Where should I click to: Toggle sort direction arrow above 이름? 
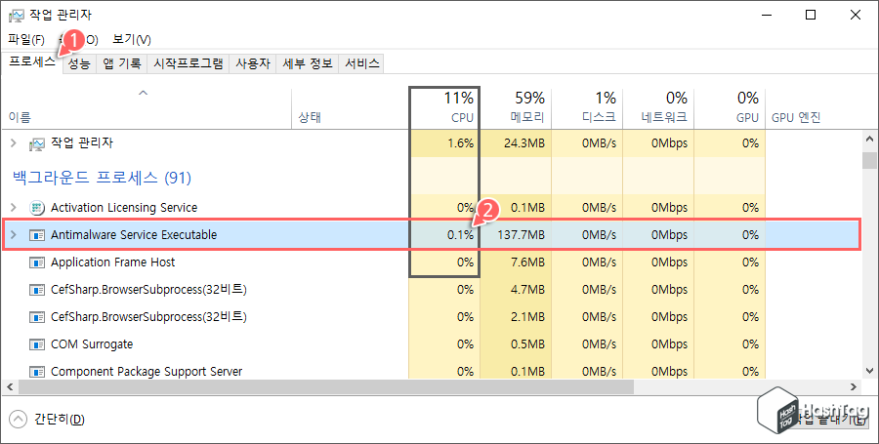click(x=143, y=93)
